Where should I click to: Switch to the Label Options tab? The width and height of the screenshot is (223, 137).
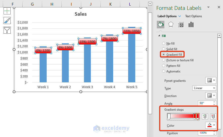[x=167, y=16]
